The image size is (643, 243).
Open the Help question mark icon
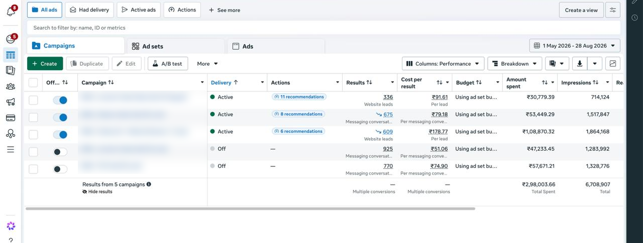point(11,240)
